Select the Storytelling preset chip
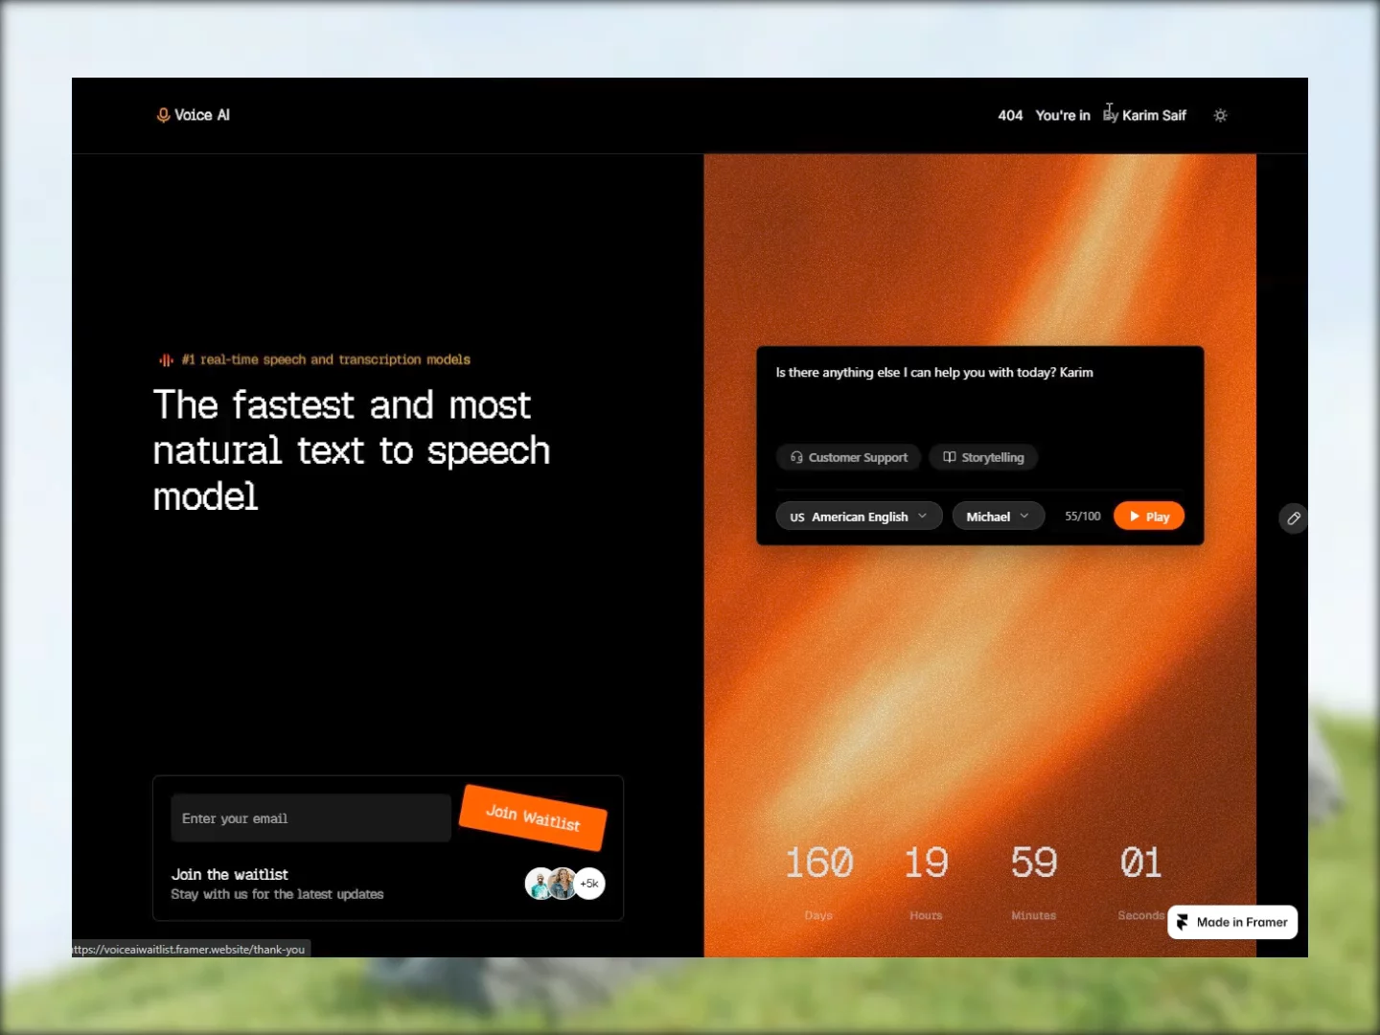 point(983,457)
